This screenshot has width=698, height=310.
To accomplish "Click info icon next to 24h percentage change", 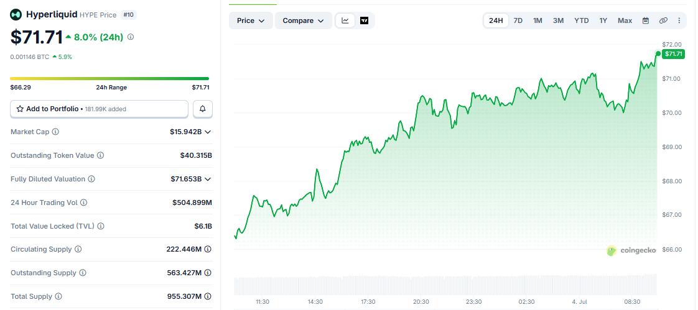I will click(131, 37).
